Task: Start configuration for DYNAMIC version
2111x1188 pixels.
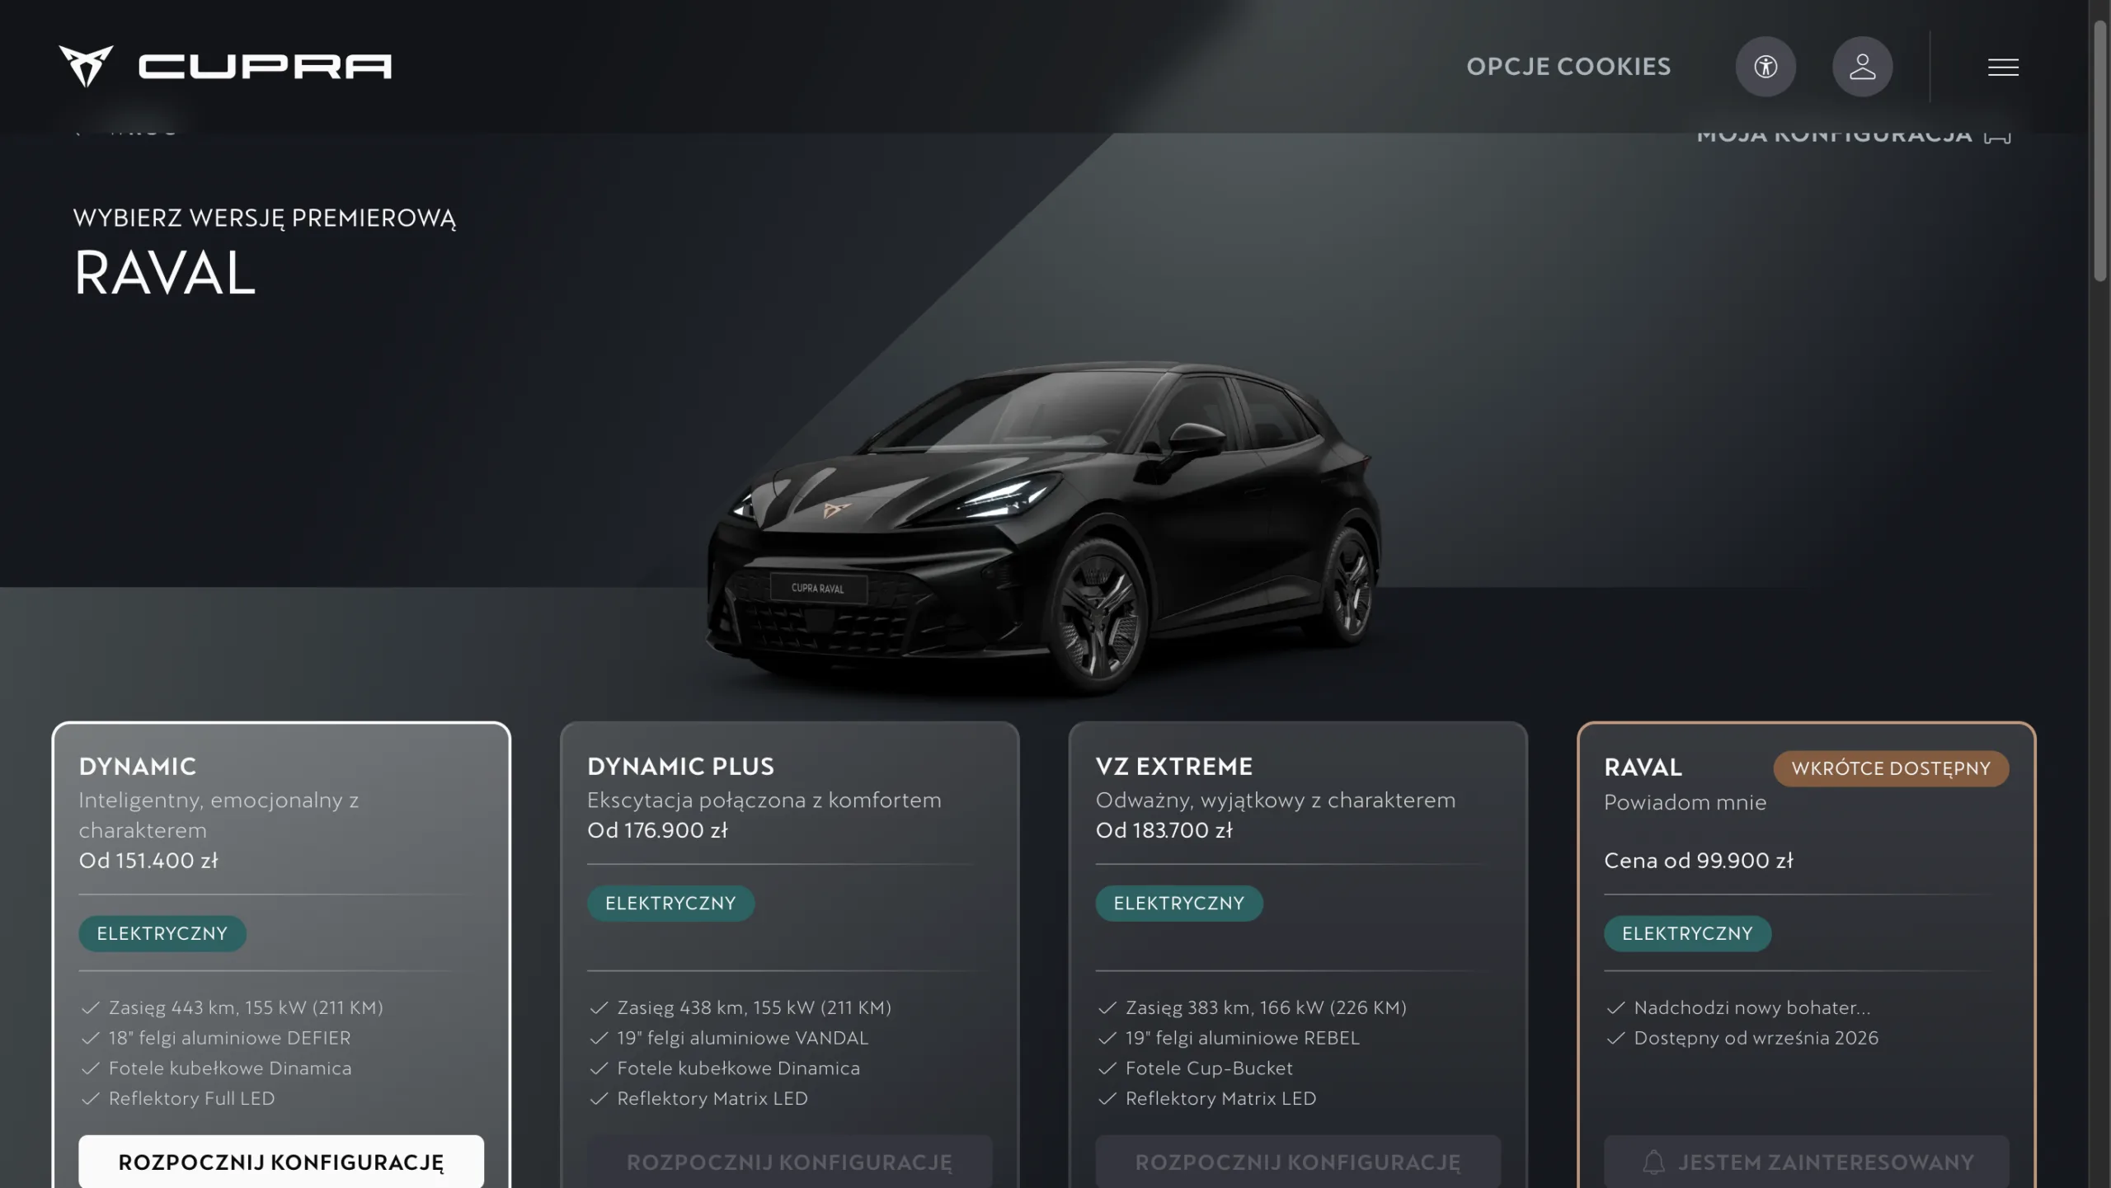Action: (x=281, y=1162)
